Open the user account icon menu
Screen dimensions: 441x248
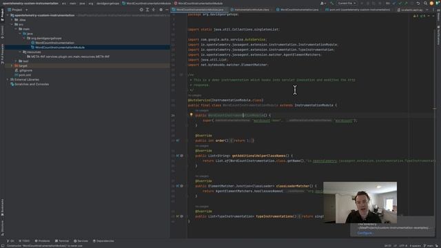pos(322,3)
